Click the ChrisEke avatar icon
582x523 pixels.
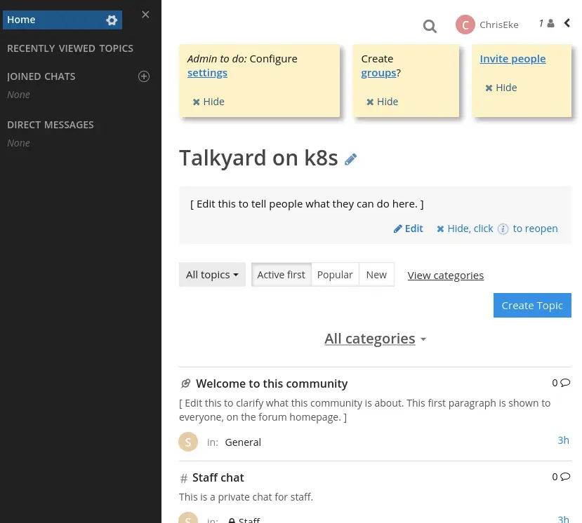coord(465,25)
